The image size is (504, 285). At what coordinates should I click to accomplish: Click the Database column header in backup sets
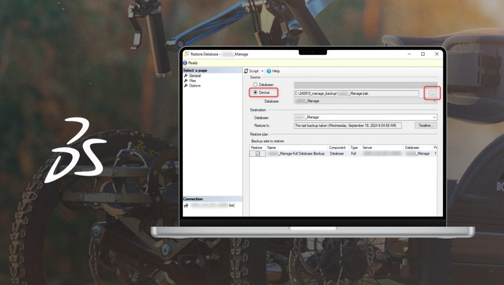pyautogui.click(x=417, y=148)
